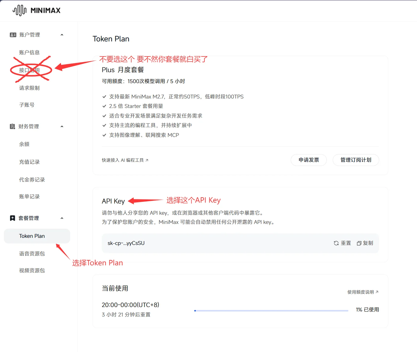Click the finance management ledger icon
Screen dimensions: 417x352
click(12, 127)
